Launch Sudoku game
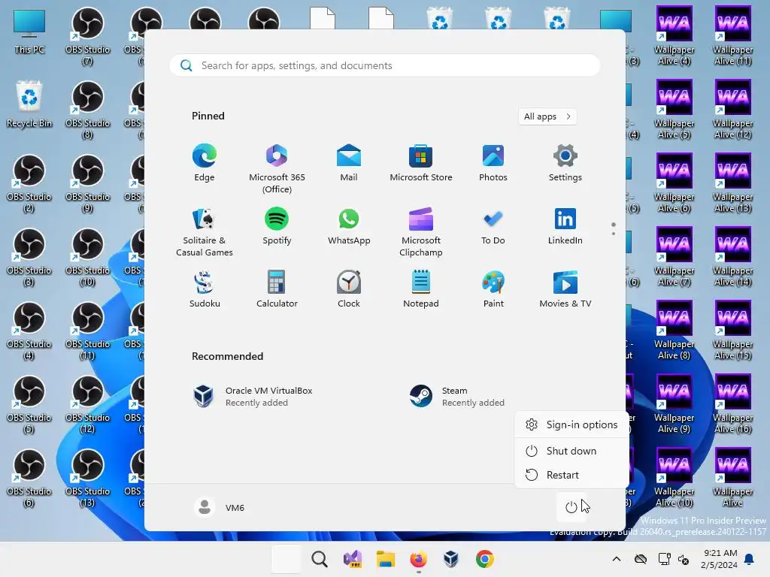 (x=205, y=289)
